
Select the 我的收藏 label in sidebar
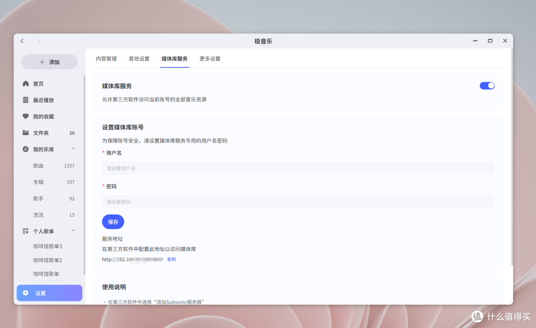click(x=43, y=116)
